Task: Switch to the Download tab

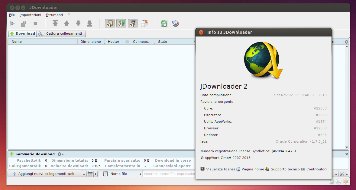Action: pos(22,33)
